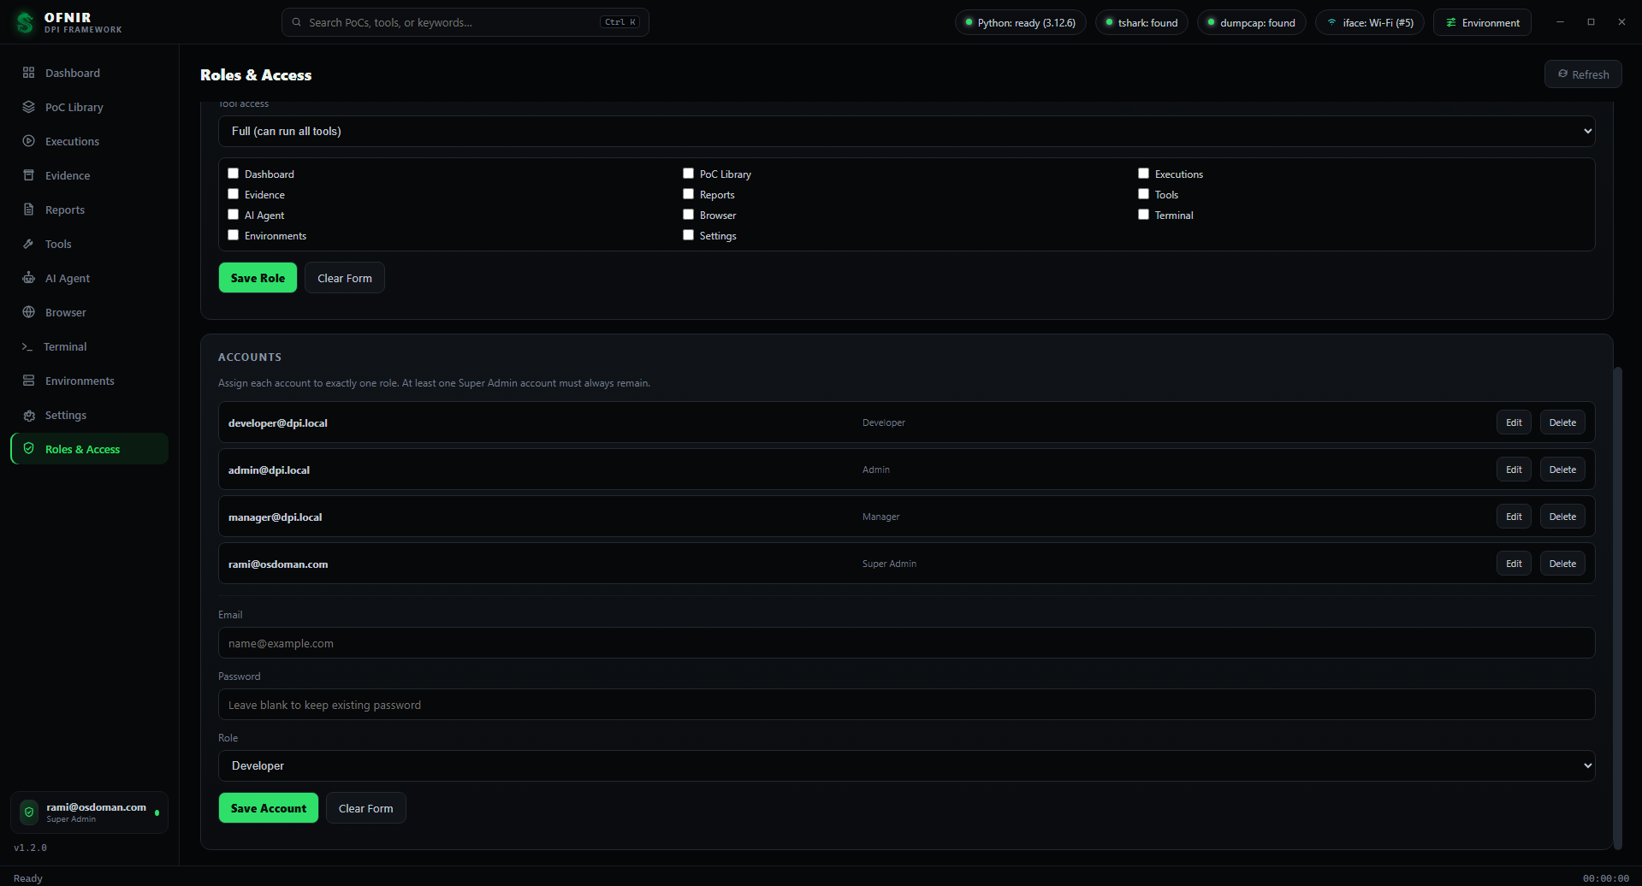Click the iface Wi-Fi status pill
This screenshot has height=886, width=1642.
1369,22
